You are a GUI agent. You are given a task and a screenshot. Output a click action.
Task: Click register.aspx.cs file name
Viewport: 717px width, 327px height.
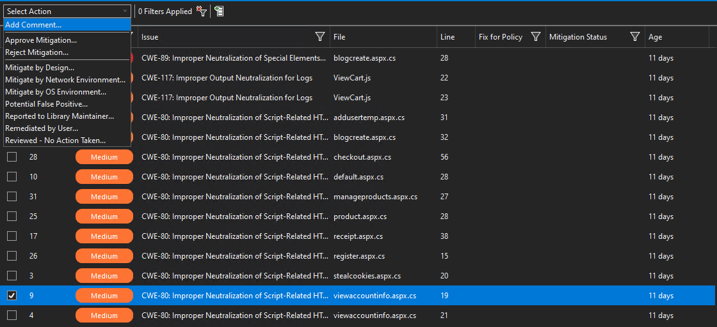coord(359,256)
